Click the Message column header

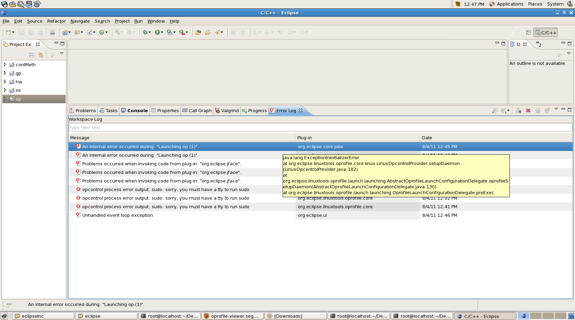tap(182, 138)
